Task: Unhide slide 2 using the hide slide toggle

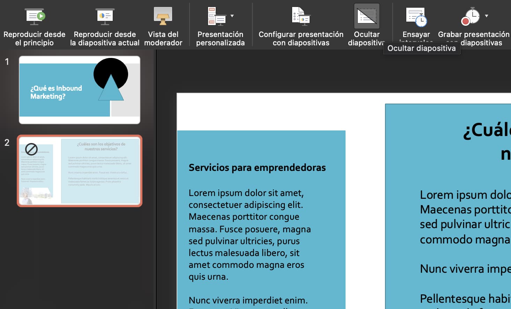Action: tap(366, 15)
